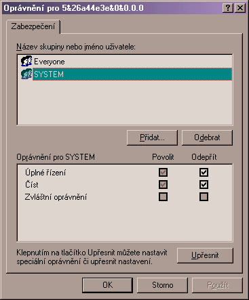Switch to the Zabezpečení tab
This screenshot has width=249, height=300.
33,26
